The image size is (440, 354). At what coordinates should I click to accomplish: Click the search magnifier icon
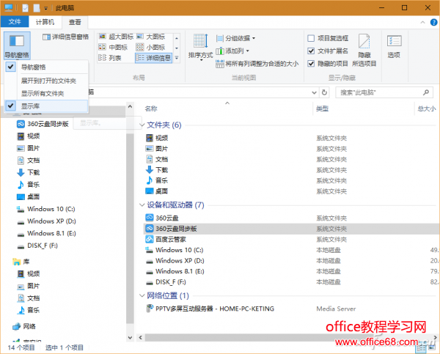[x=426, y=92]
